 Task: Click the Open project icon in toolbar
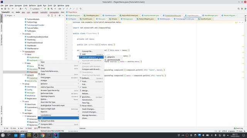[x=2, y=9]
